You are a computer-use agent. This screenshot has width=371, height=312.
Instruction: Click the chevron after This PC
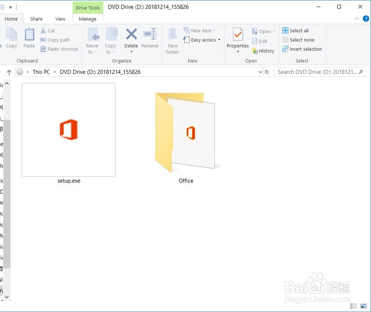pyautogui.click(x=55, y=72)
